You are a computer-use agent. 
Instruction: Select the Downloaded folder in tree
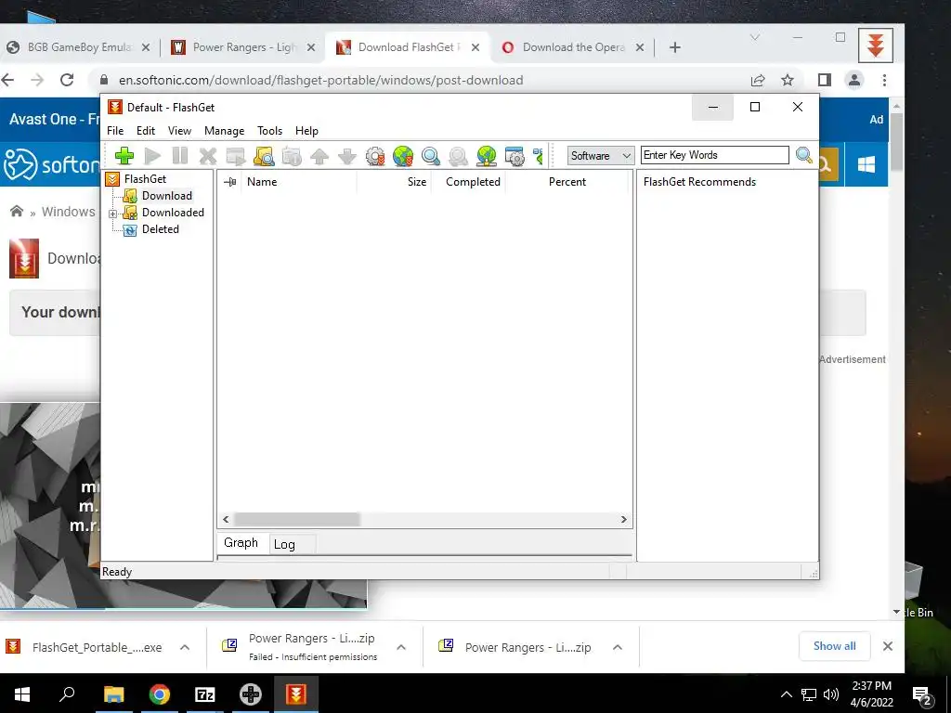[x=173, y=213]
